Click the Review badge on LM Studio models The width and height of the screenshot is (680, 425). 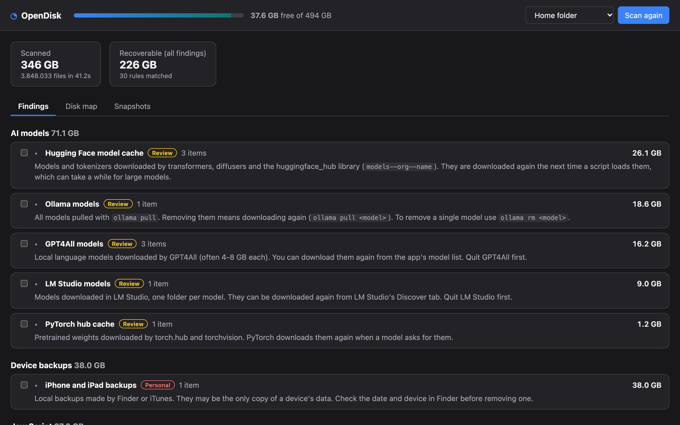click(129, 284)
